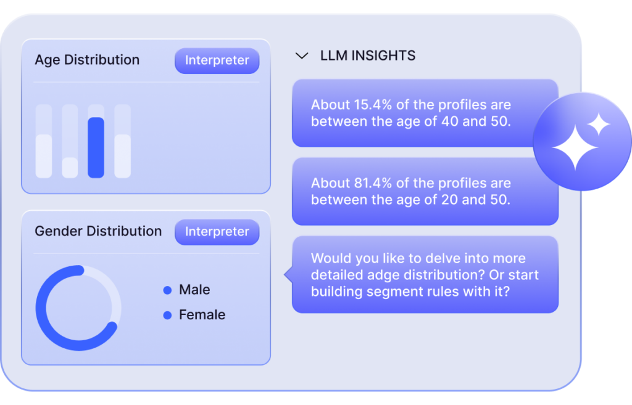Click the Male legend label
Viewport: 632px width, 405px height.
(x=194, y=290)
